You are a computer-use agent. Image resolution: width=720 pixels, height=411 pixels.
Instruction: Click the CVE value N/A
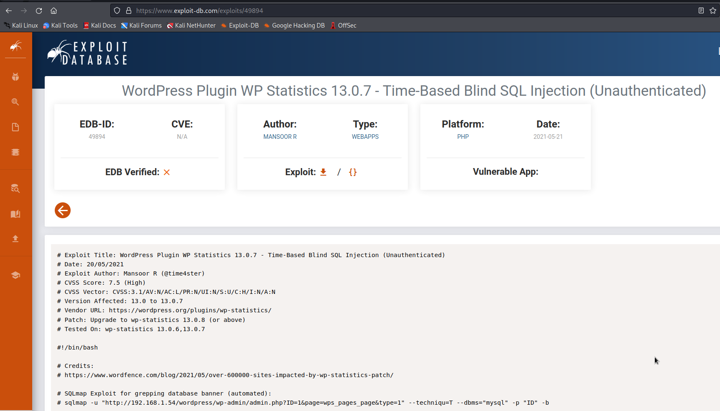click(182, 137)
